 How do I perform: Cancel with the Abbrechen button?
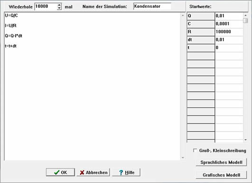point(93,172)
